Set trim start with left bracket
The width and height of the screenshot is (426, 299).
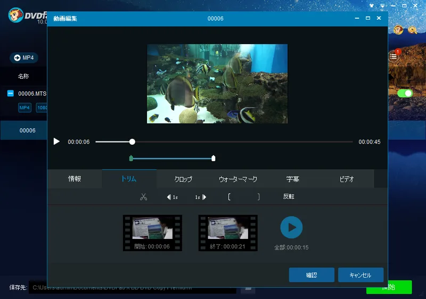point(229,197)
